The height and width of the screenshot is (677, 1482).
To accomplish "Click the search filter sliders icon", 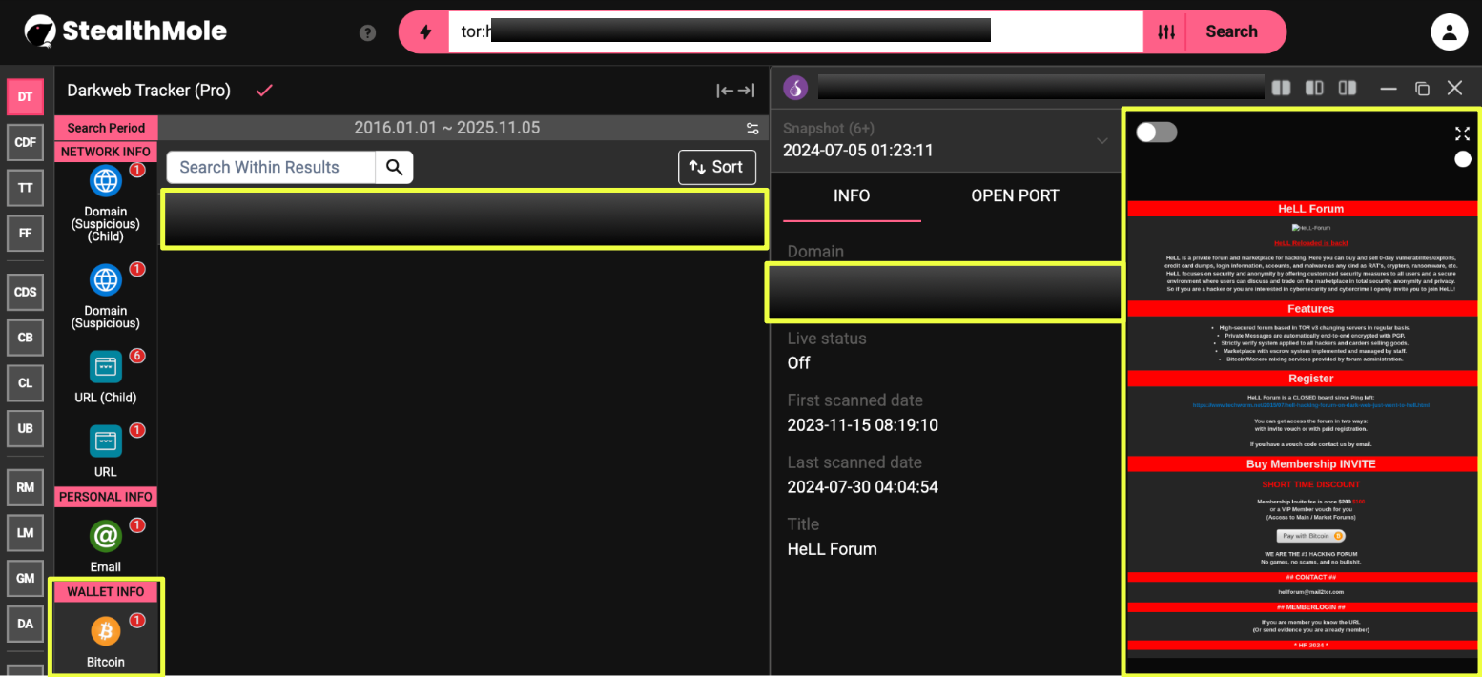I will tap(1166, 32).
